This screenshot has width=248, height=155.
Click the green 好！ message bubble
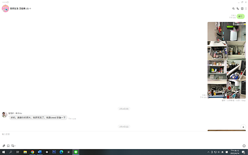[241, 17]
